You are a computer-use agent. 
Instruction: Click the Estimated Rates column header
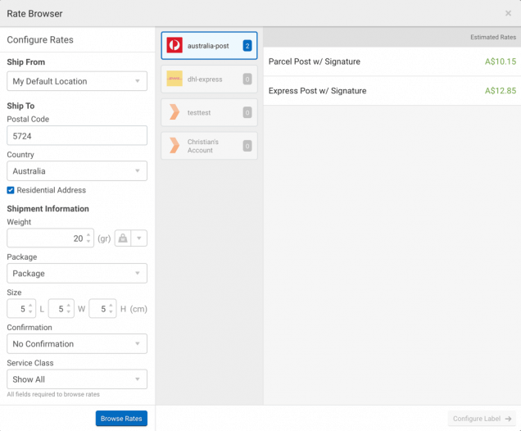493,37
